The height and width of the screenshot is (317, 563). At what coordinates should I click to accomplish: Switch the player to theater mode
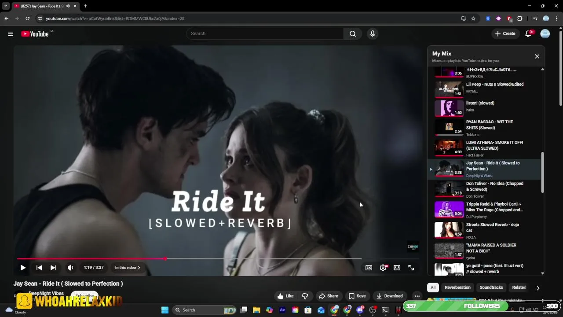click(x=397, y=268)
